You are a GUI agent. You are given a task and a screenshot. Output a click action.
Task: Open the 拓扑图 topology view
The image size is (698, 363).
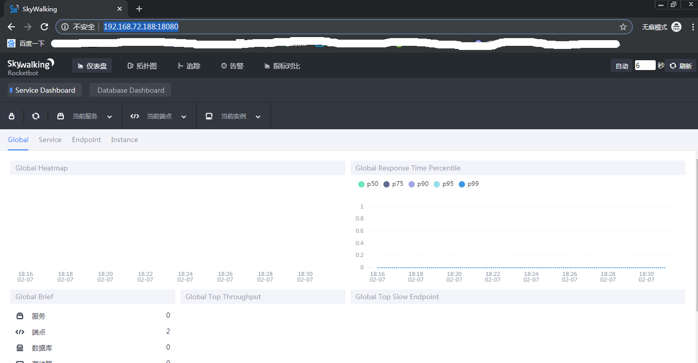142,65
